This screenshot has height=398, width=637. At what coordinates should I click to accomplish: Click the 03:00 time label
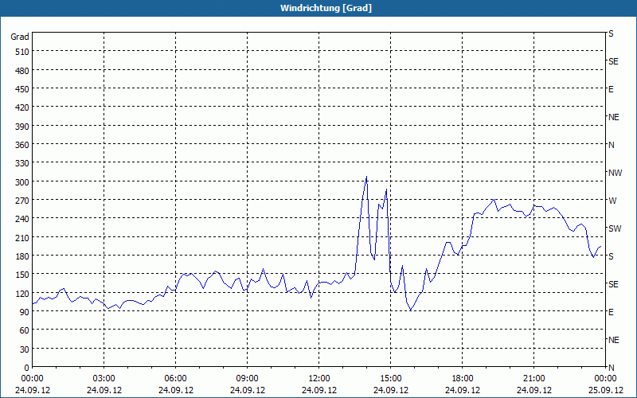click(x=104, y=378)
